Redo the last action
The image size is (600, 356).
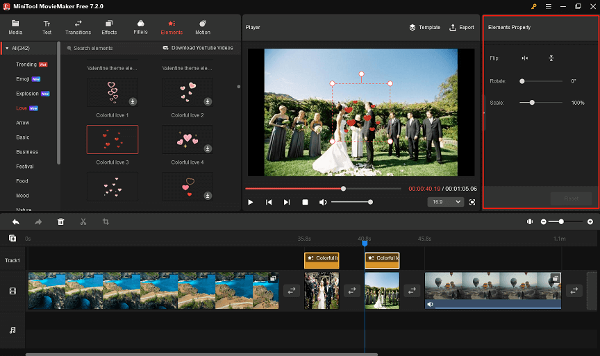coord(38,222)
